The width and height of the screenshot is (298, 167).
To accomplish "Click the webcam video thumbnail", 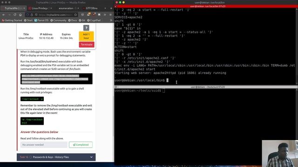I will pos(280,154).
